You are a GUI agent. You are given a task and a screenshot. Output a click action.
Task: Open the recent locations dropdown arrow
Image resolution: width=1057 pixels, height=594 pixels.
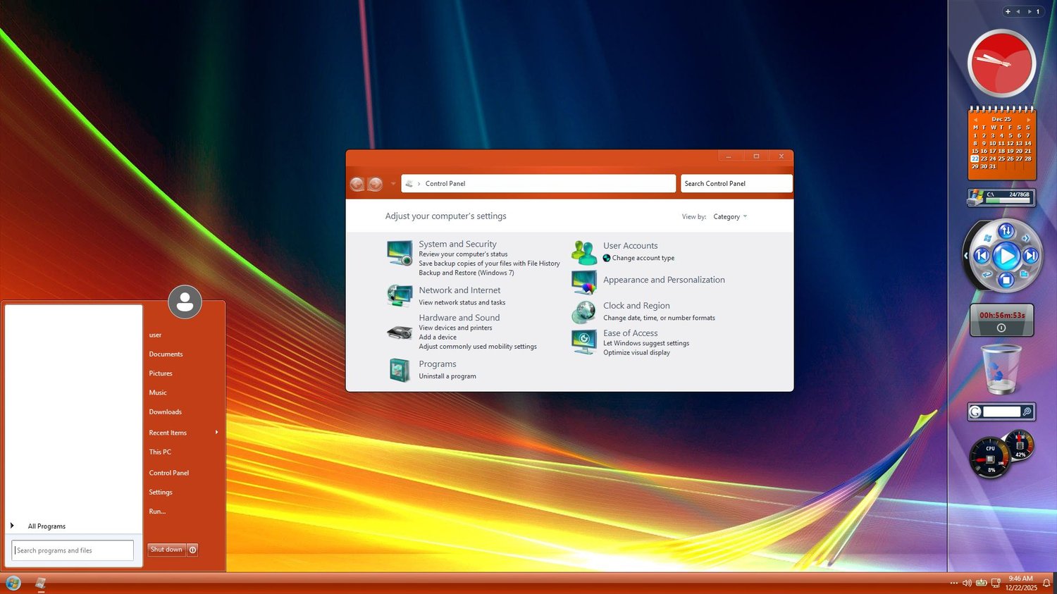(x=393, y=184)
